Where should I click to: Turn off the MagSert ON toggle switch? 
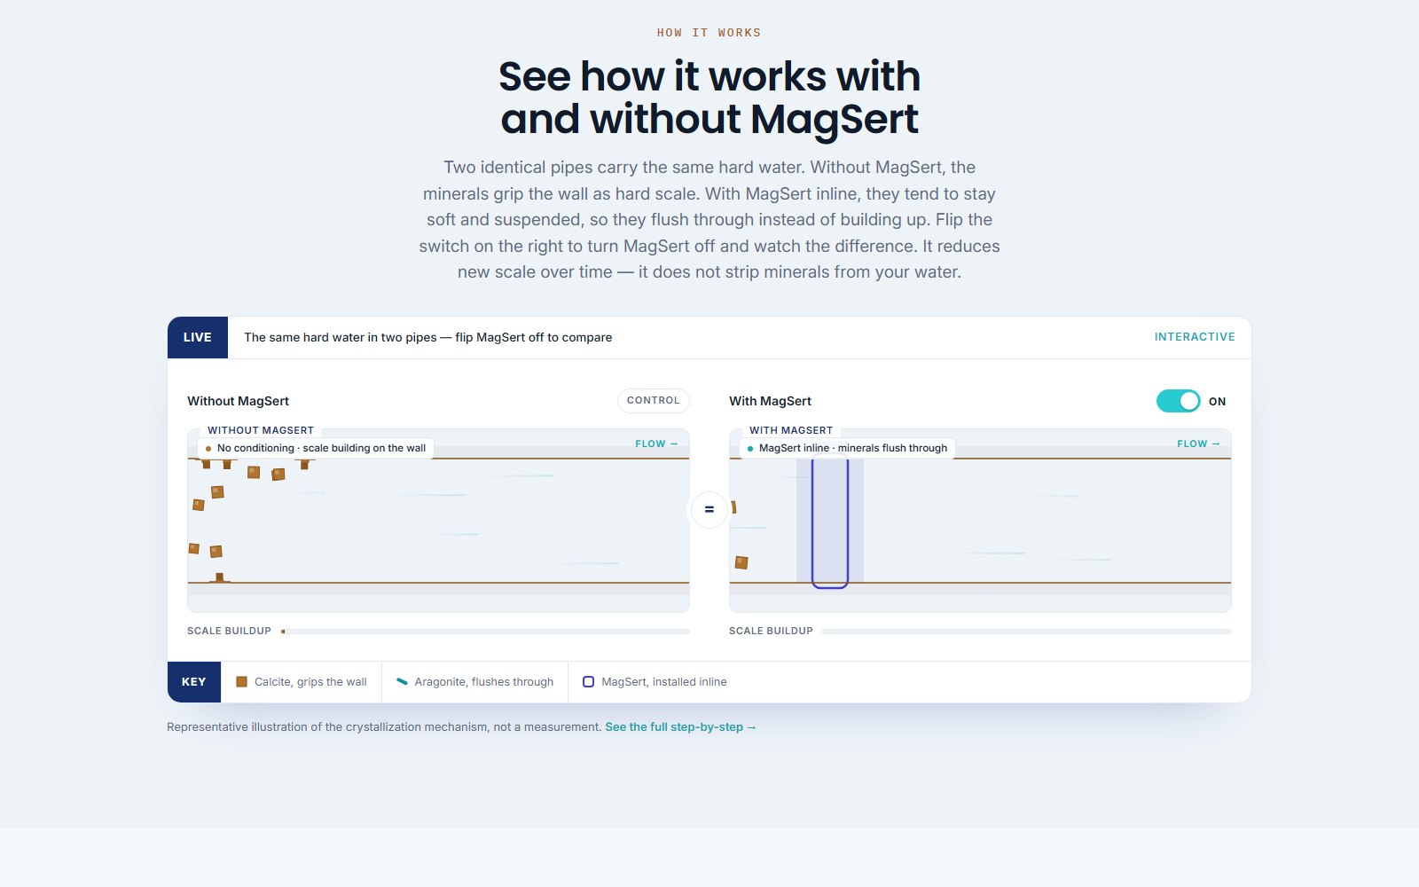[x=1178, y=401]
